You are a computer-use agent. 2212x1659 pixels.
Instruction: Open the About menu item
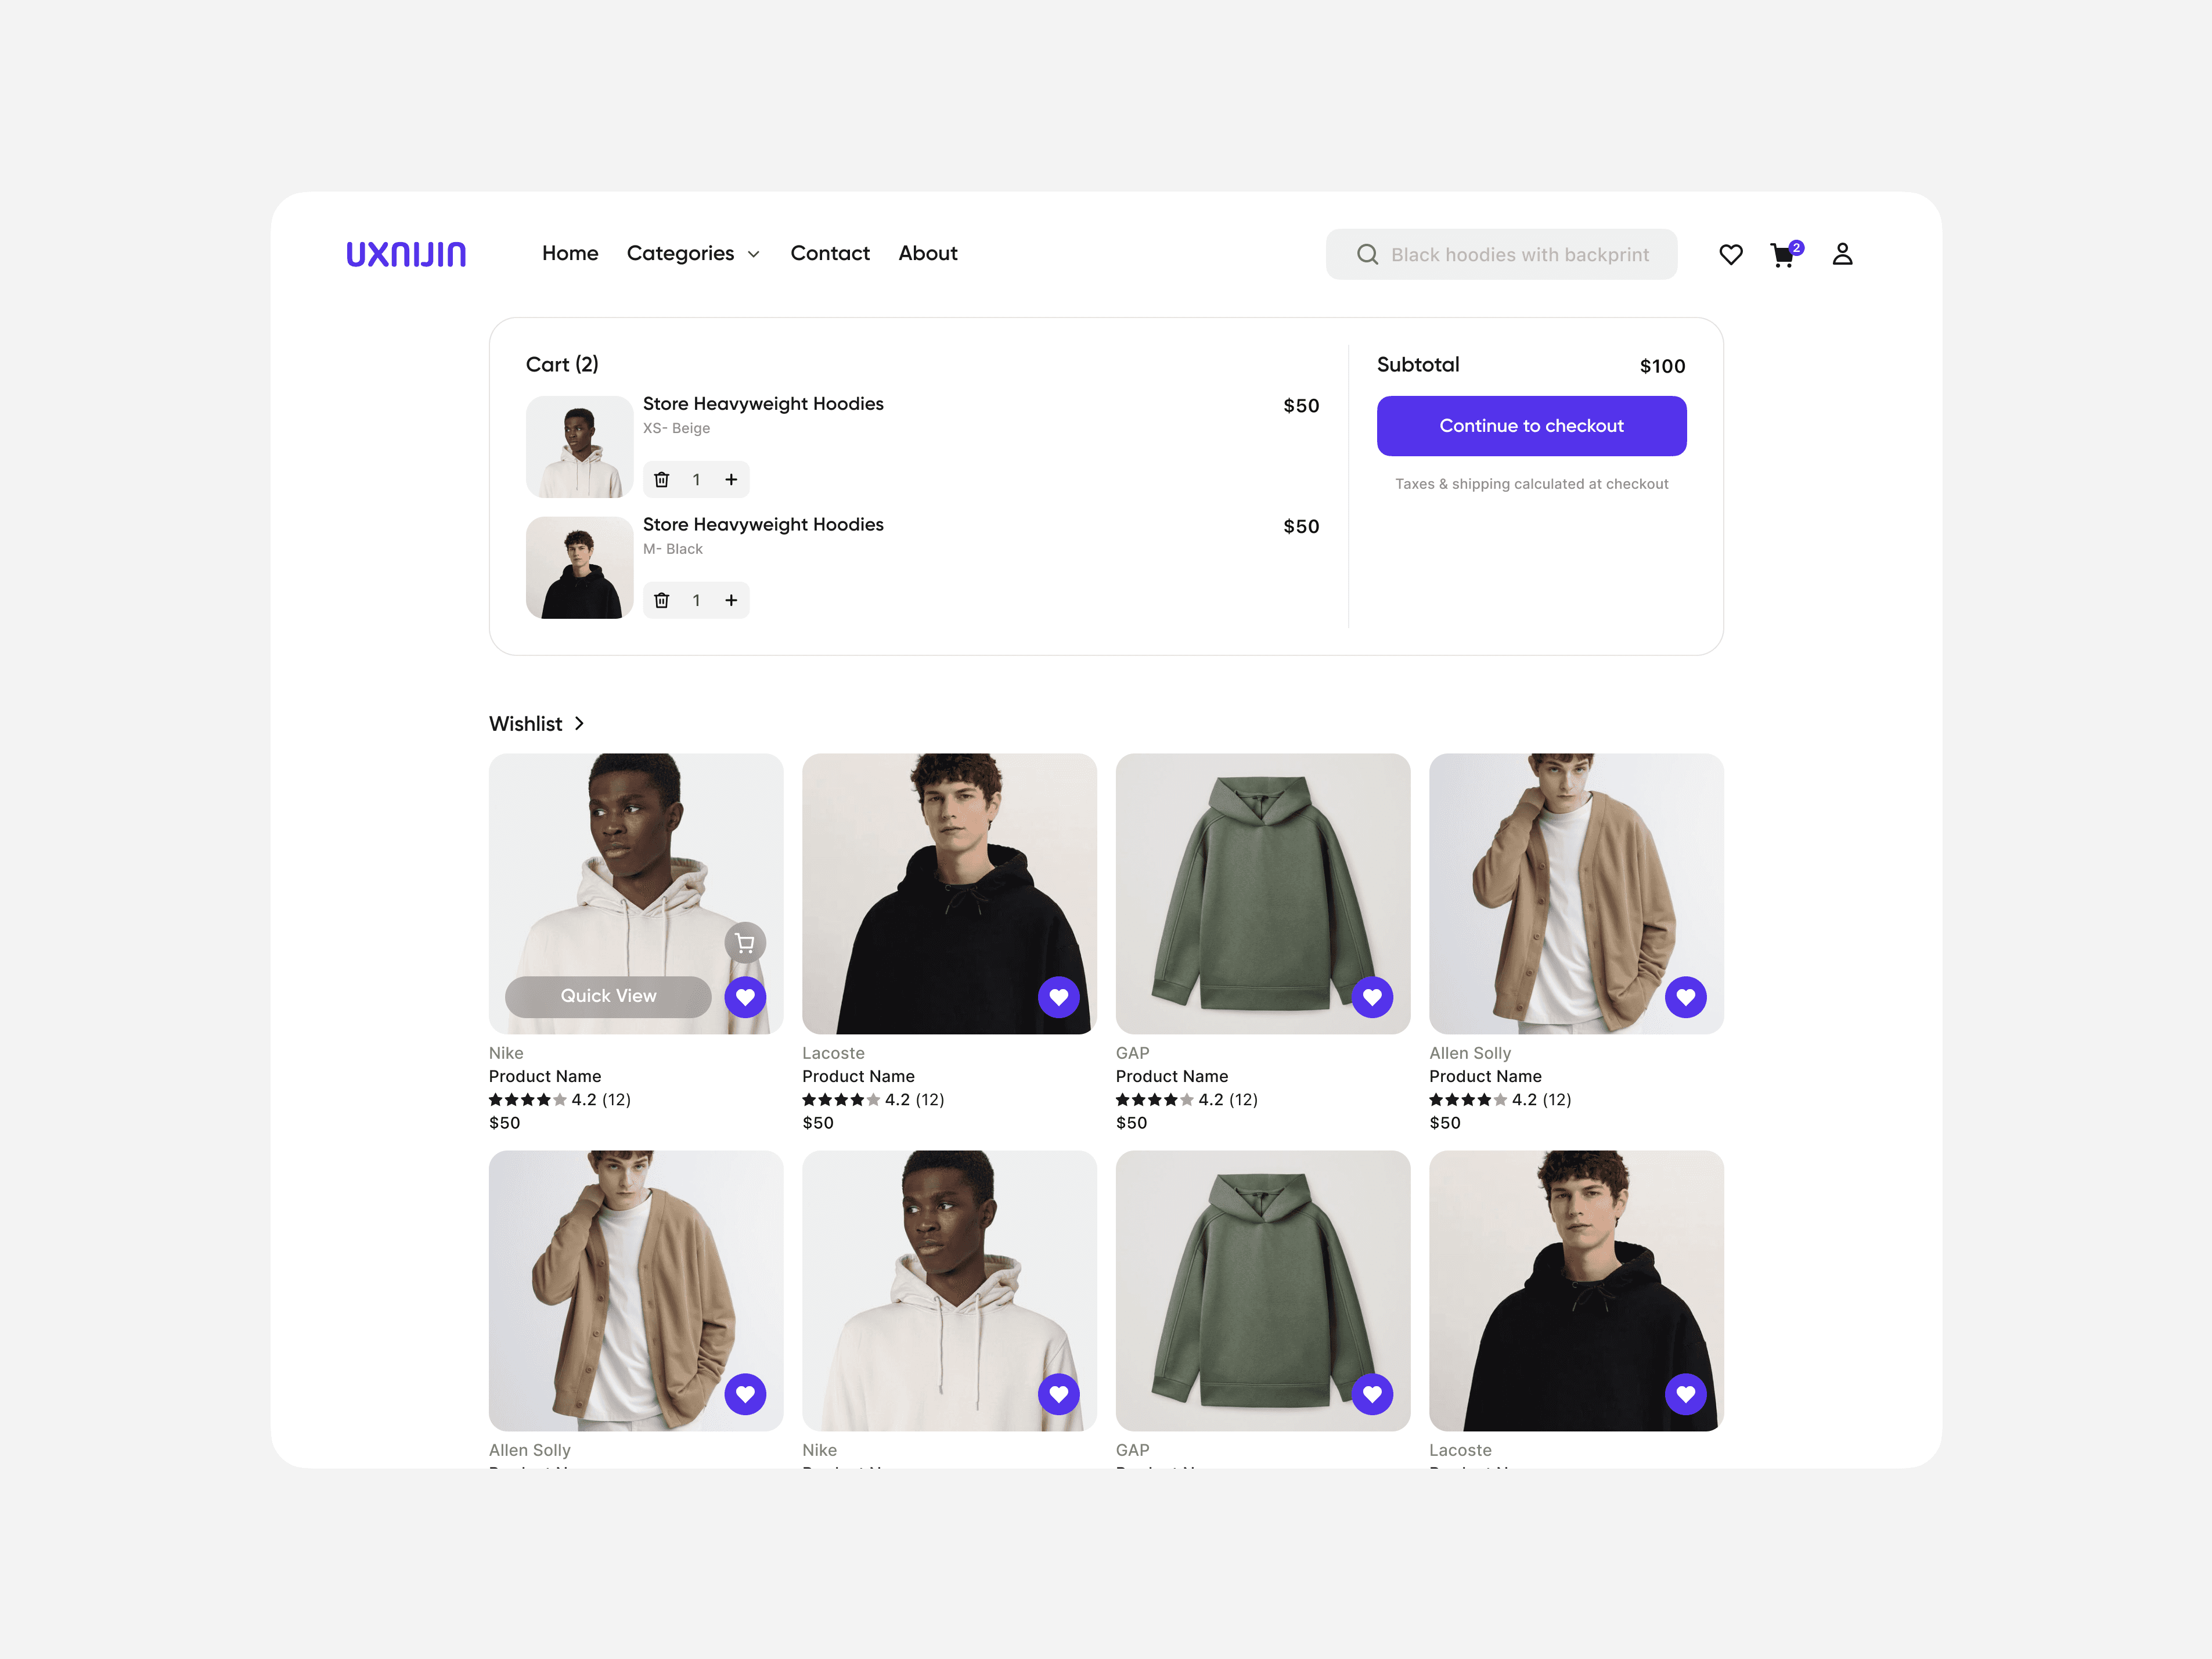(928, 254)
